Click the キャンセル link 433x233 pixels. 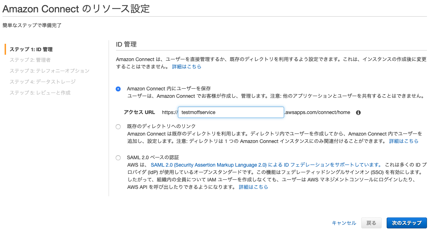(x=343, y=223)
